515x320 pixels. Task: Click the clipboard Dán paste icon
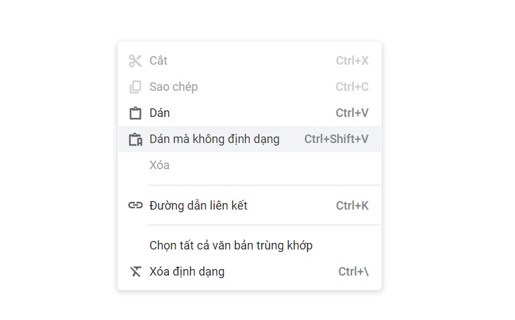tap(135, 113)
